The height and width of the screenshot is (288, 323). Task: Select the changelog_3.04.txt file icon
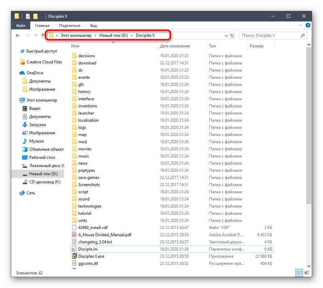[74, 242]
